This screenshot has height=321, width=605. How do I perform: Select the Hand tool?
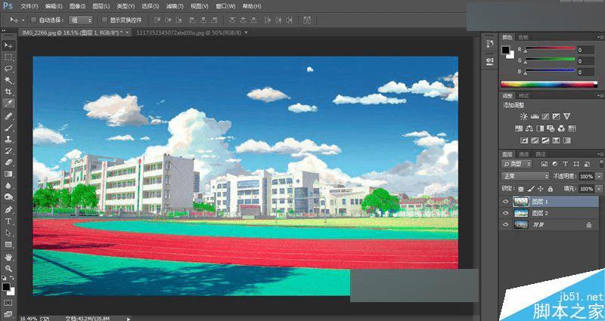(8, 257)
